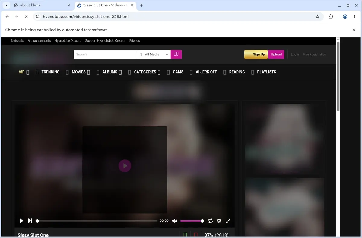Give the video a green thumbs up

[185, 235]
